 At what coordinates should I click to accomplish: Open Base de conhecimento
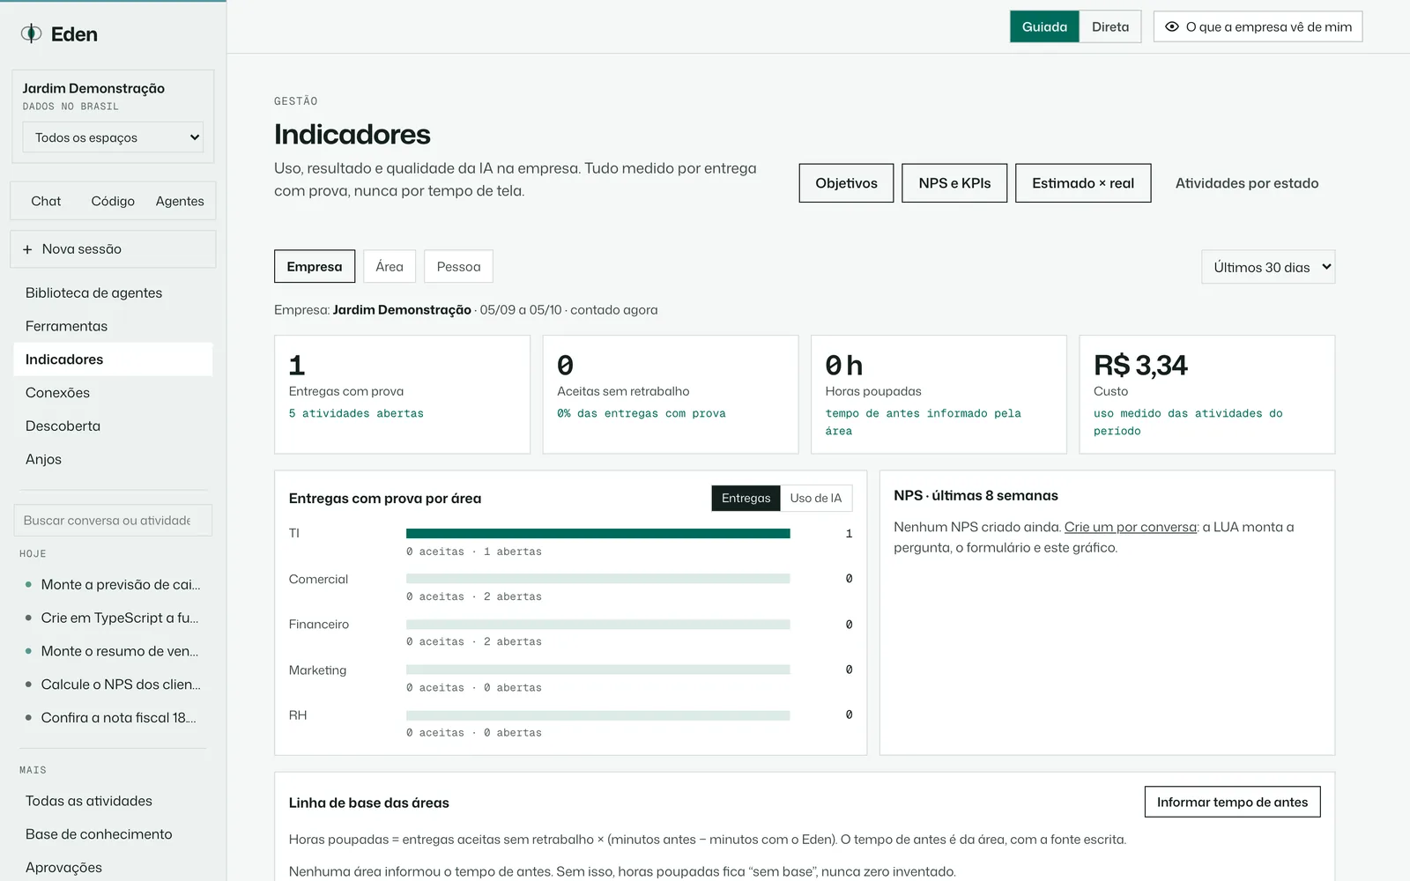click(x=113, y=834)
